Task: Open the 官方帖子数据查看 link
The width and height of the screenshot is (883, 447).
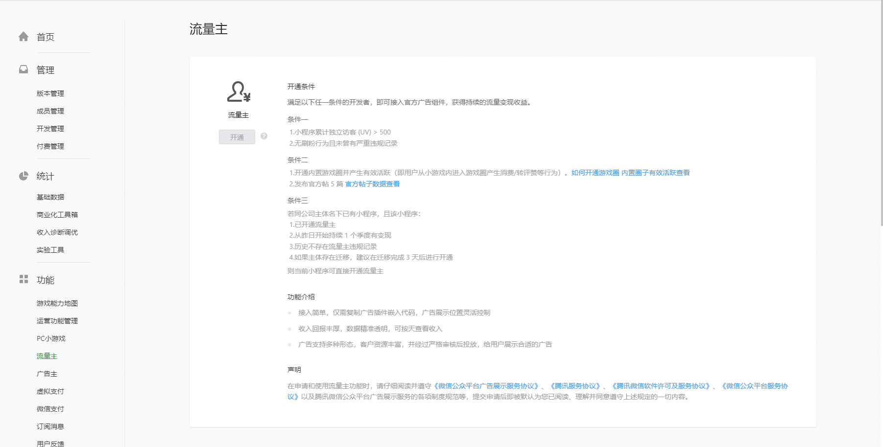Action: click(x=372, y=184)
